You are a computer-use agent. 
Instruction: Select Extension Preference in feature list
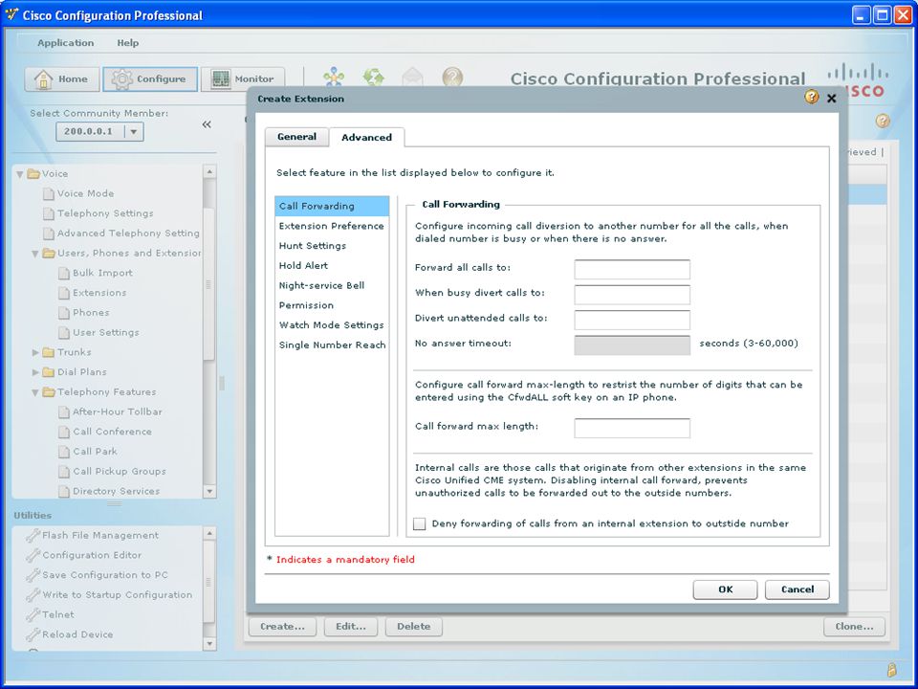[332, 226]
